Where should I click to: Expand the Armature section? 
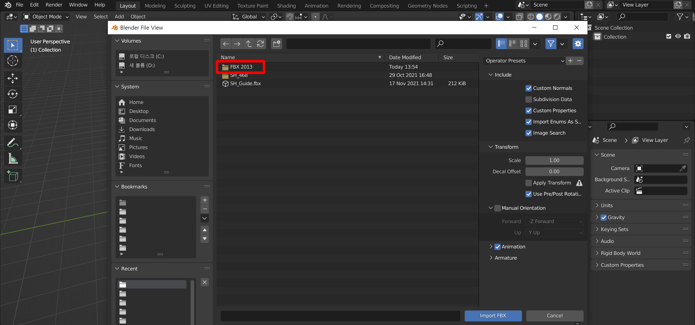click(x=491, y=258)
